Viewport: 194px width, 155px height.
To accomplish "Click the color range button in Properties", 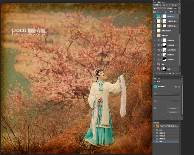I will pyautogui.click(x=173, y=112).
